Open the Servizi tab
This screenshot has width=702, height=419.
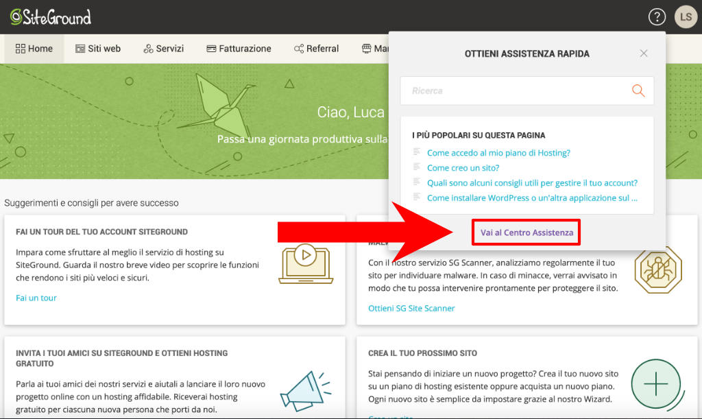(x=163, y=48)
